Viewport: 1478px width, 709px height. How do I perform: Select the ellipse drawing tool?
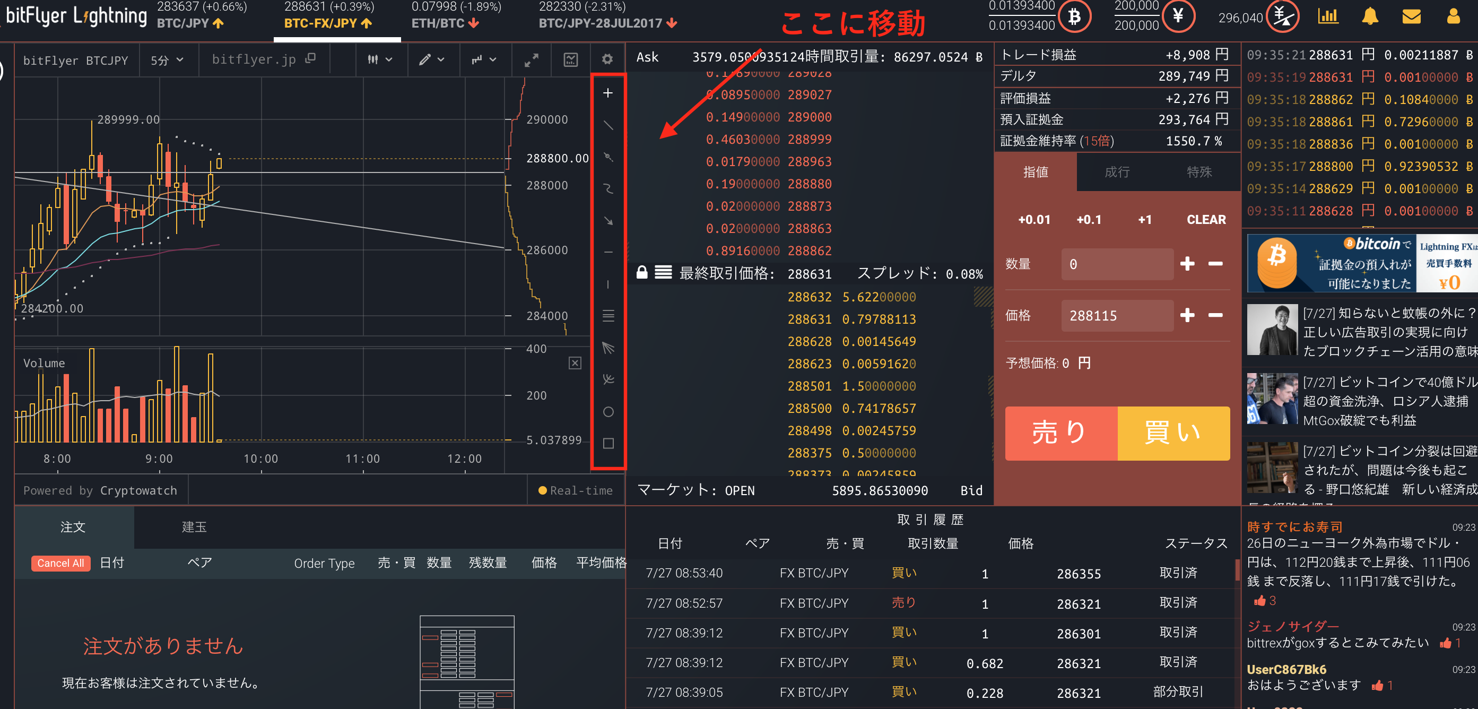click(x=608, y=412)
